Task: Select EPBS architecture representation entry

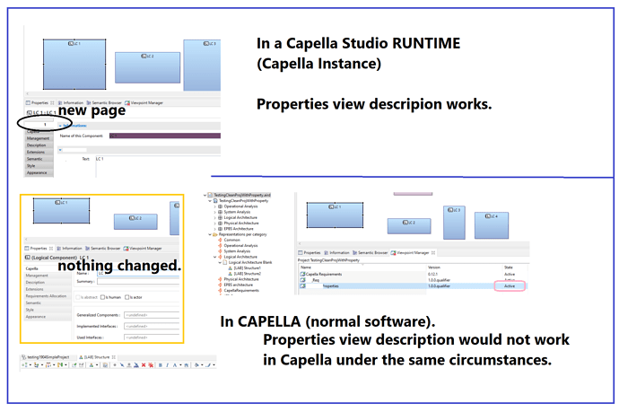Action: (x=239, y=285)
